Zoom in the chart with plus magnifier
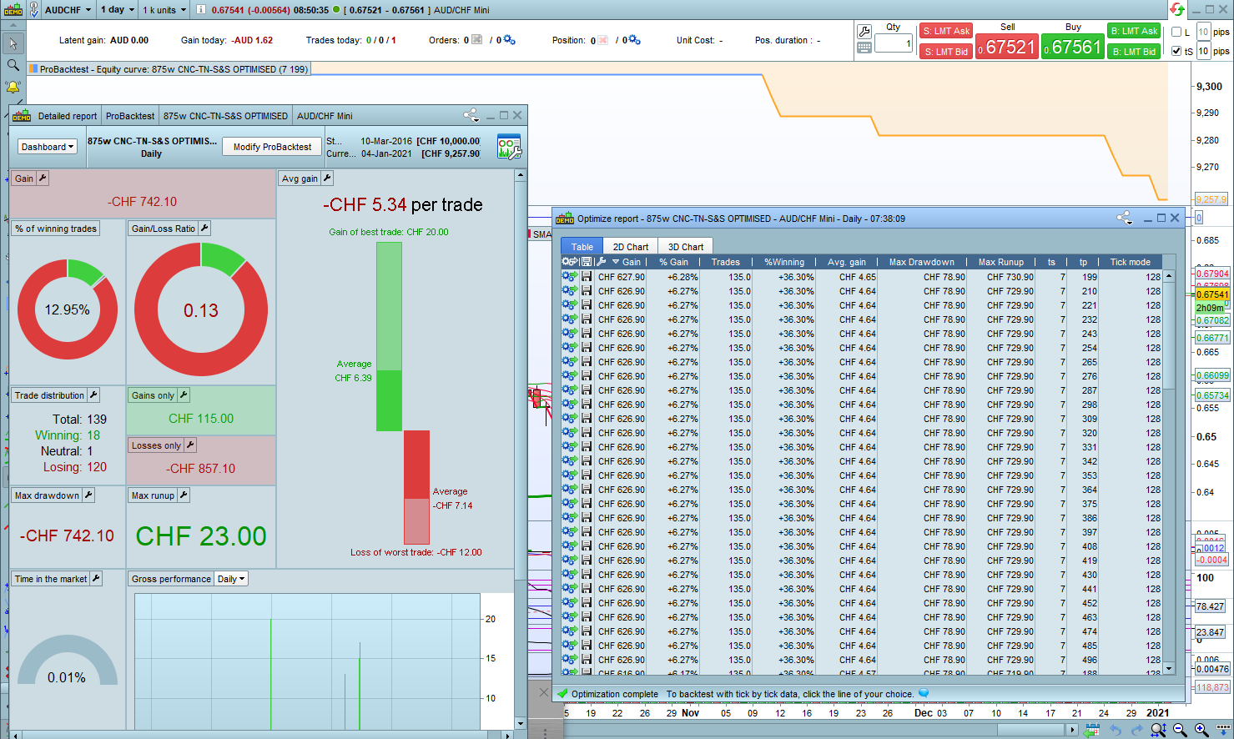This screenshot has width=1234, height=739. (1201, 730)
